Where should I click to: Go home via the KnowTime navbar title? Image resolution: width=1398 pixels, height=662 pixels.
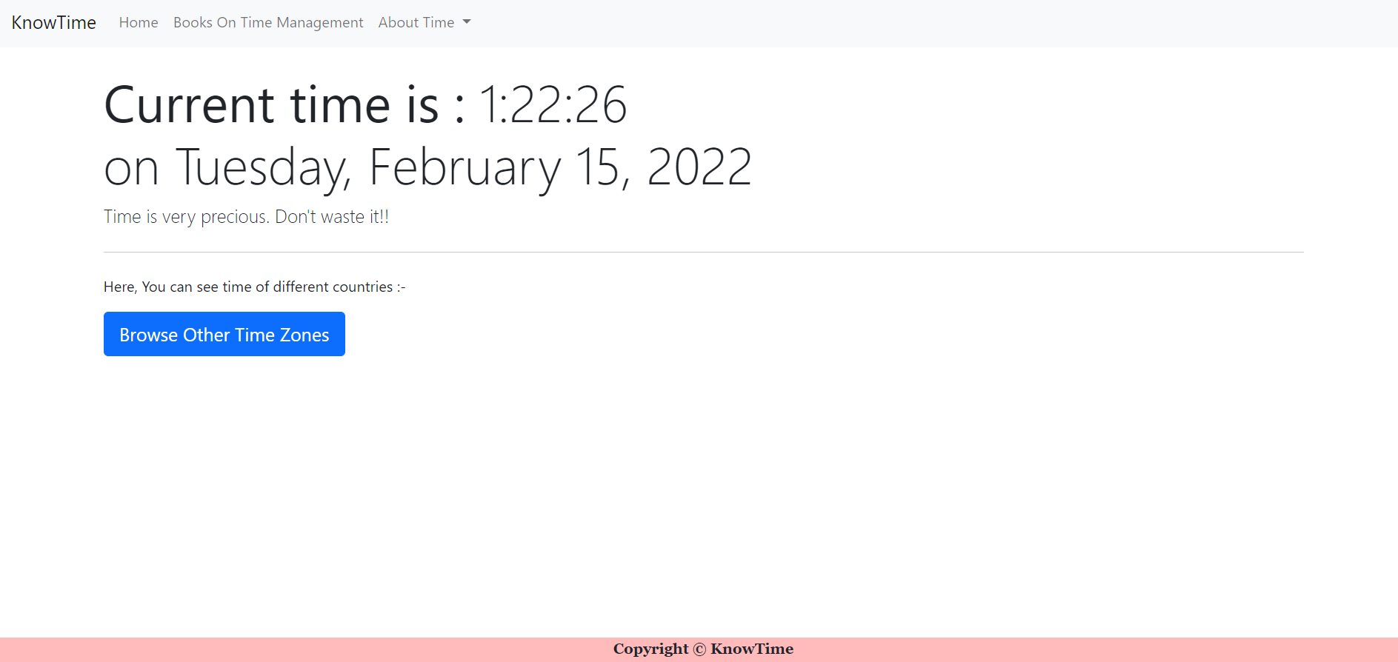click(x=53, y=22)
